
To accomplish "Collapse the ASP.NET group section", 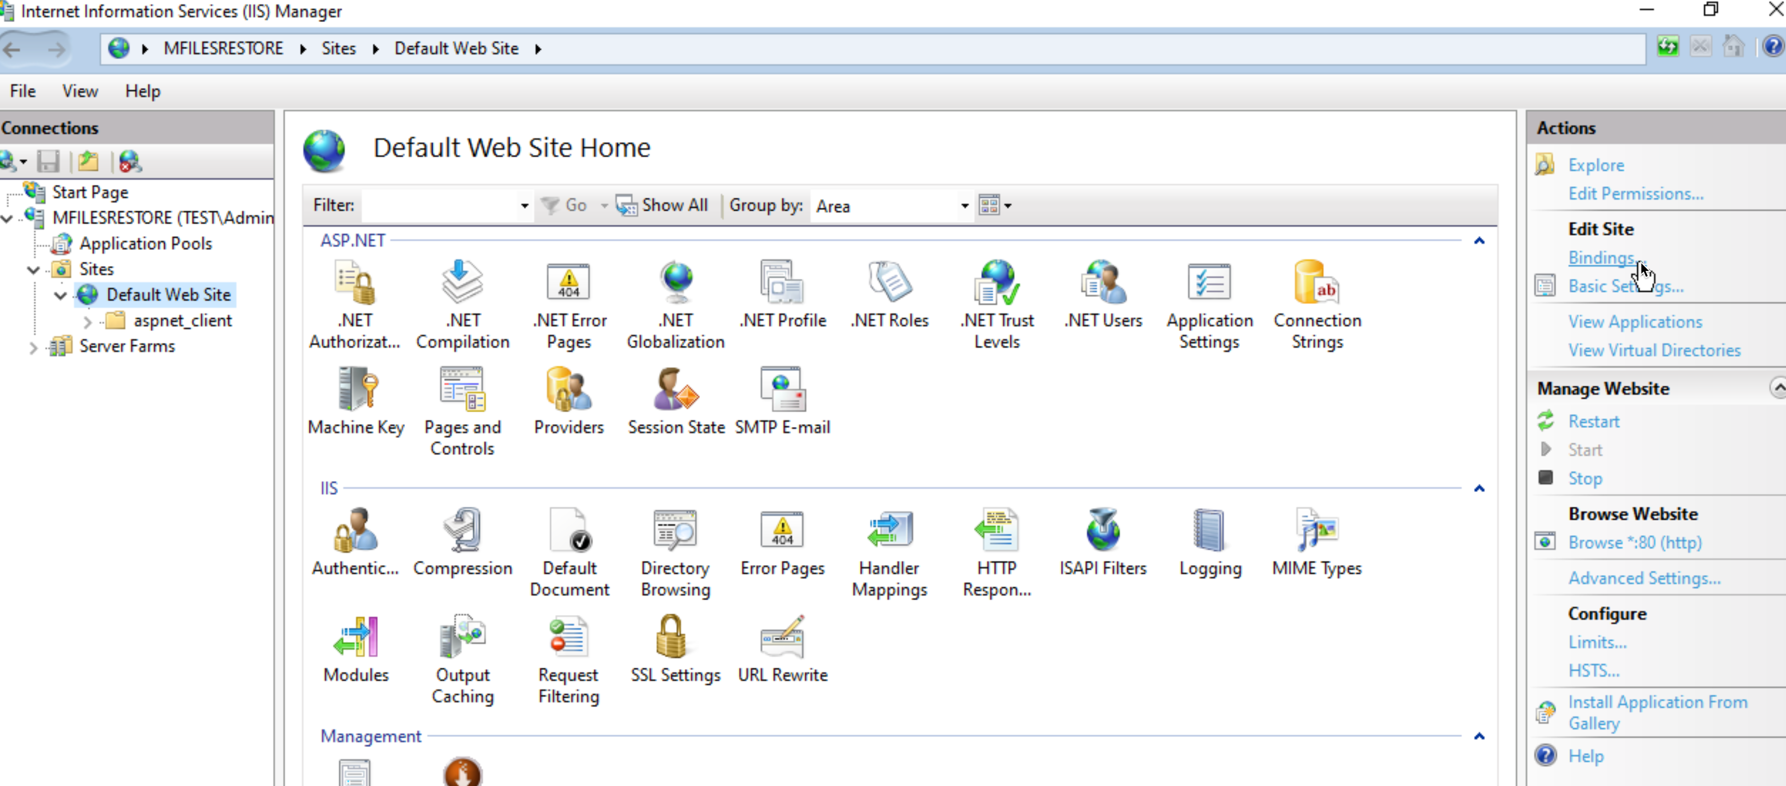I will [1479, 240].
